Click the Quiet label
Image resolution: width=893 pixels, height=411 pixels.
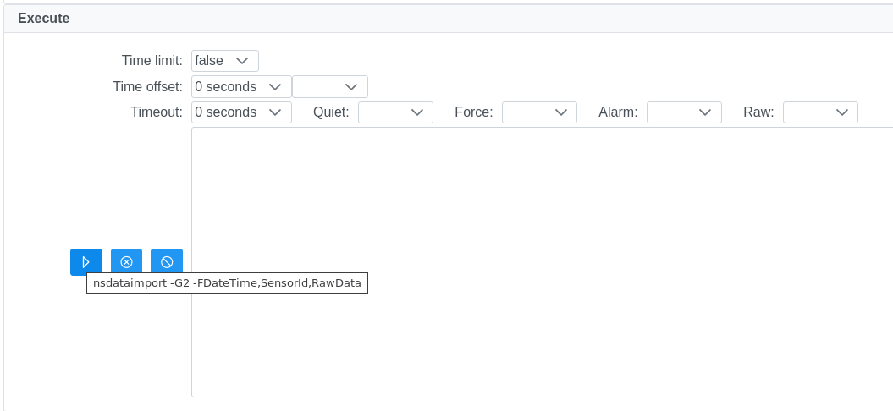331,112
